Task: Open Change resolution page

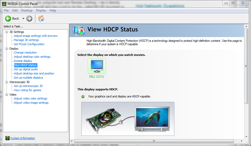Action: (25, 52)
